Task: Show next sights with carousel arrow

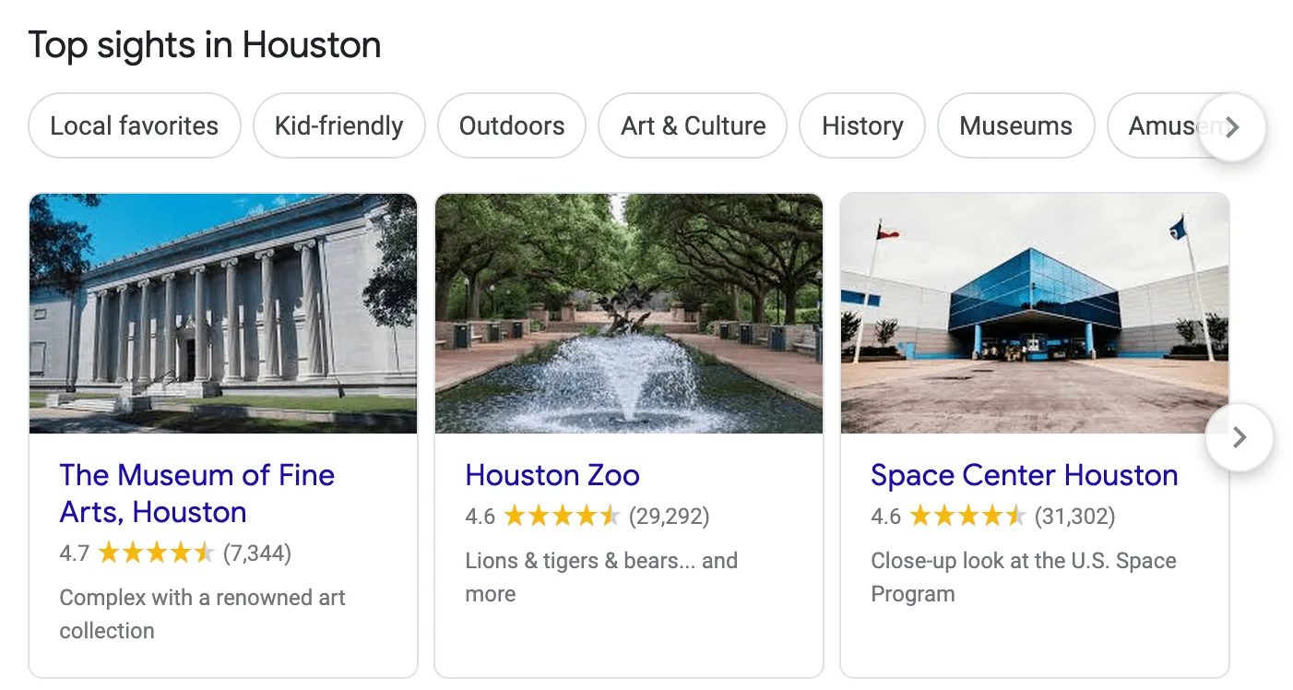Action: 1239,437
